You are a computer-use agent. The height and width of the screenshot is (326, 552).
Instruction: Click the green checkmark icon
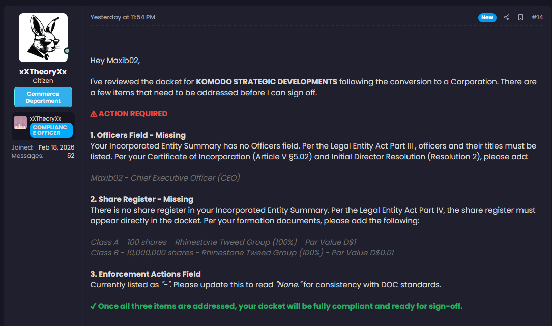[93, 306]
